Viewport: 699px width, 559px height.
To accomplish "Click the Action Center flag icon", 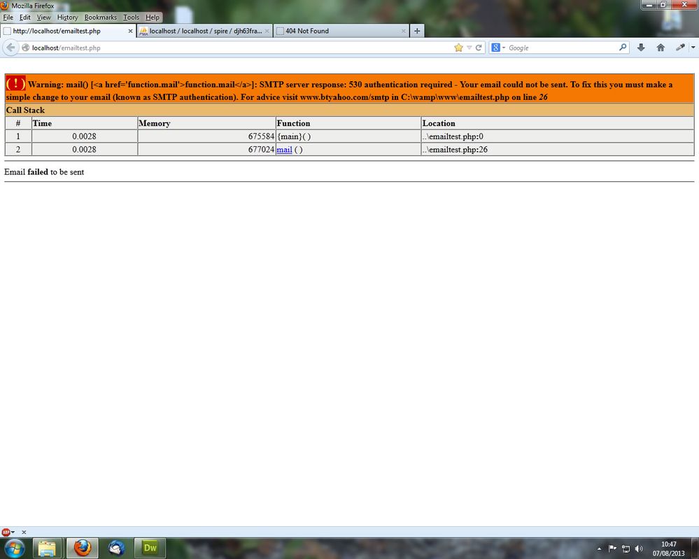I will click(x=612, y=549).
